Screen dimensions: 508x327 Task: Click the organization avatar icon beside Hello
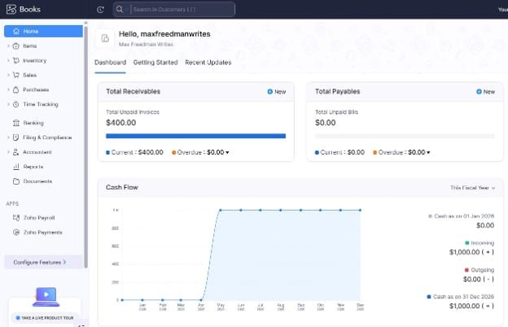(x=105, y=38)
